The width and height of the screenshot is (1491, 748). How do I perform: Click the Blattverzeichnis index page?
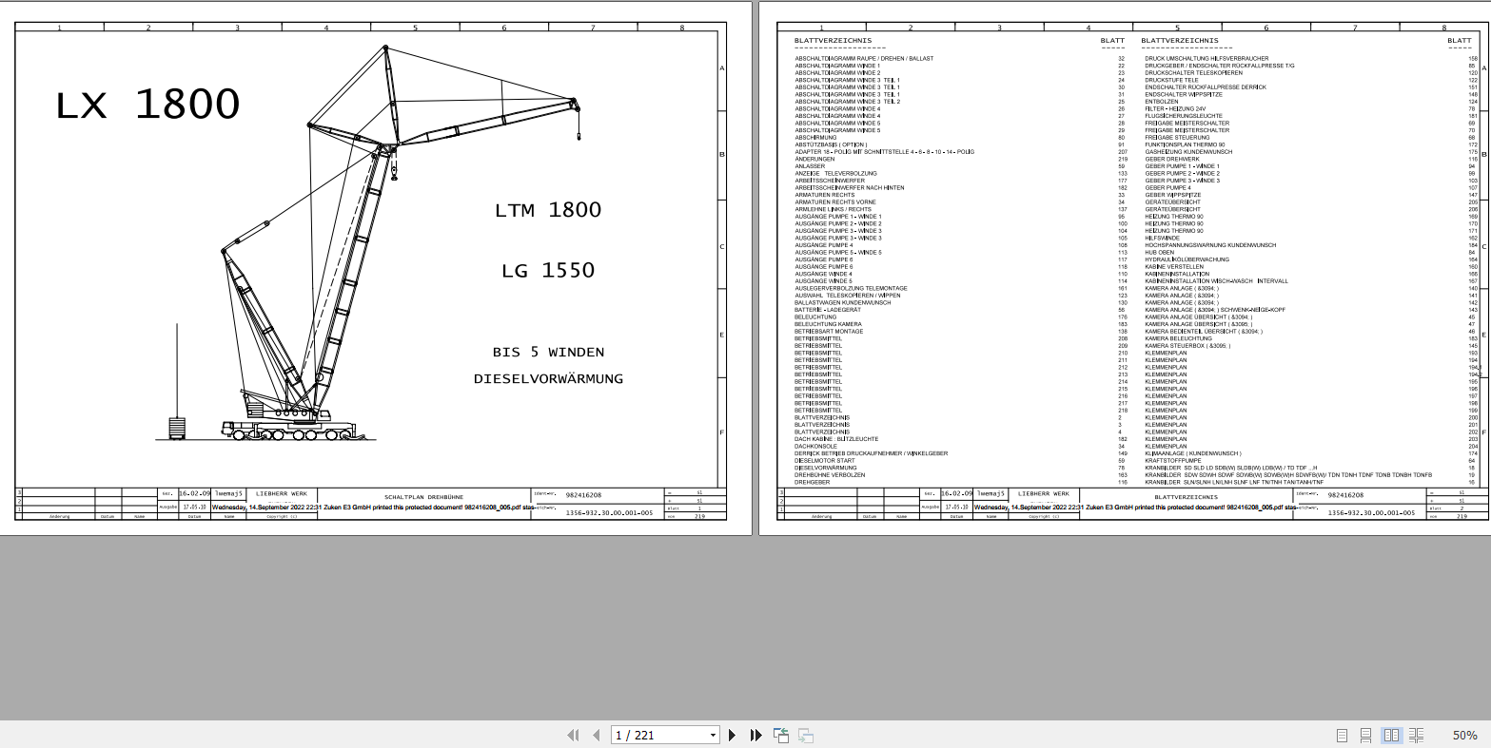point(1123,266)
